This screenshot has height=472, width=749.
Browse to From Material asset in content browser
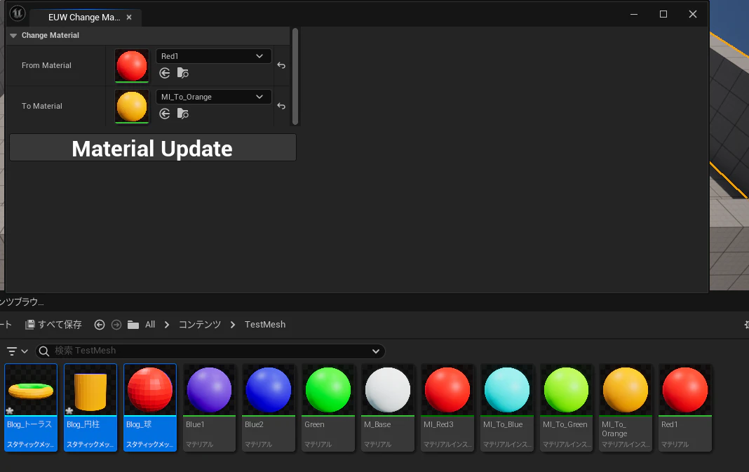coord(182,73)
